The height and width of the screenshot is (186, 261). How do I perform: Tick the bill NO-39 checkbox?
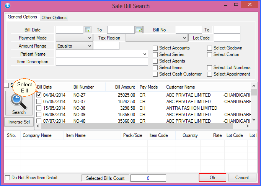pos(39,114)
